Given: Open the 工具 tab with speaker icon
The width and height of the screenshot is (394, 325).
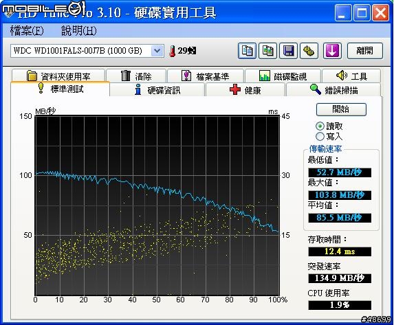Looking at the screenshot, I should pos(351,76).
